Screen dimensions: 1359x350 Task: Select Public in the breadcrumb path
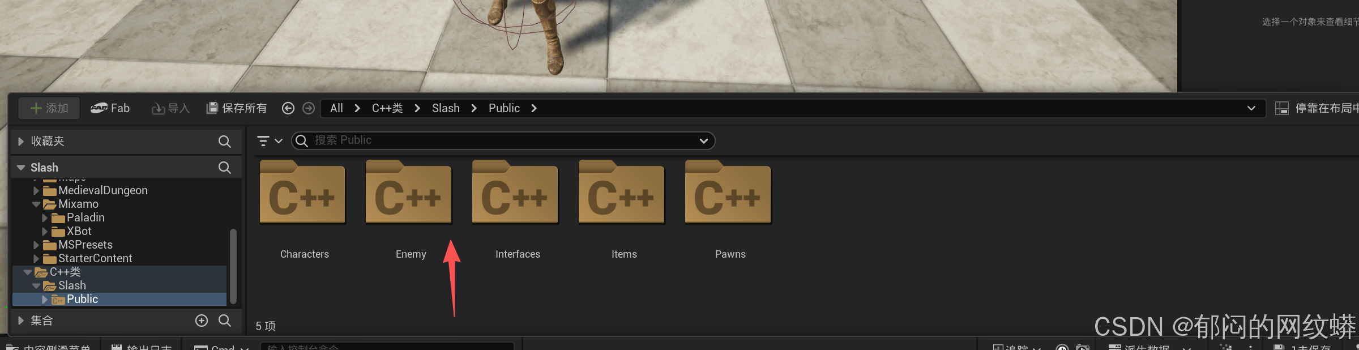coord(504,108)
